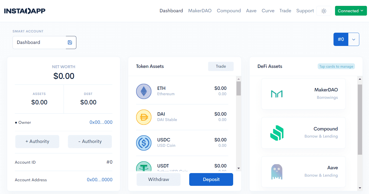Click Token Assets scroll down arrow

[239, 168]
